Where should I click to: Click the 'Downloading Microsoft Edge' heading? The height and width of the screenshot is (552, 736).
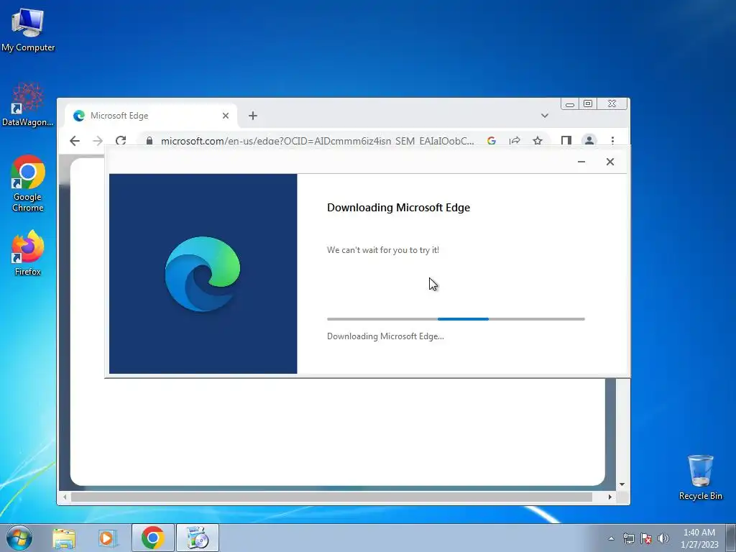tap(398, 208)
